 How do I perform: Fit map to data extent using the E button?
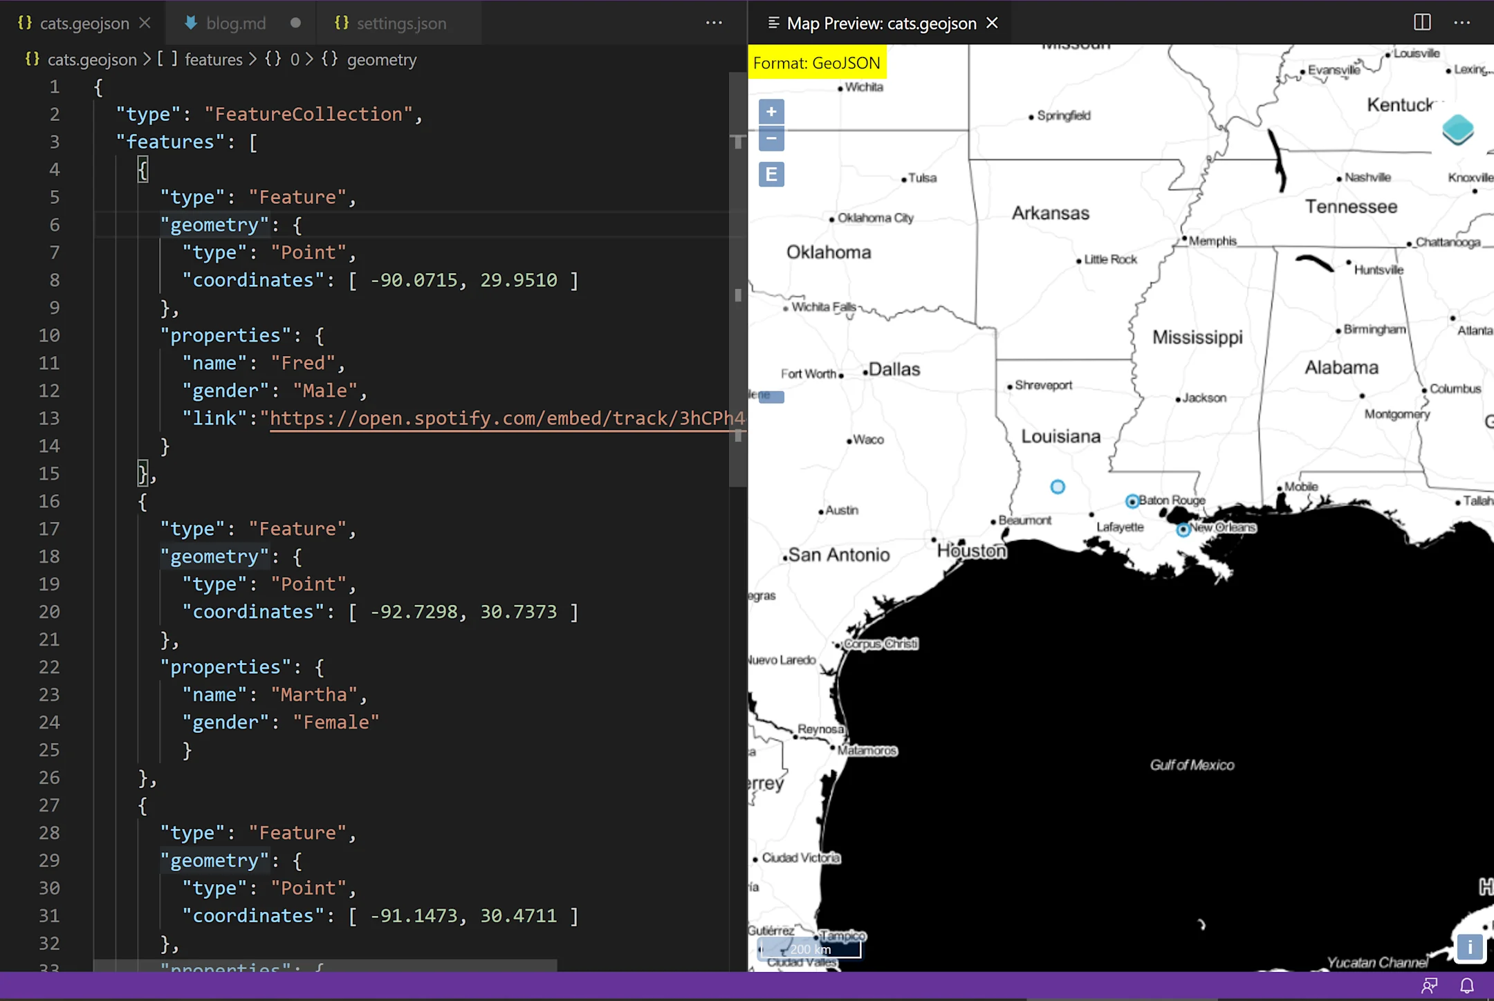tap(771, 174)
